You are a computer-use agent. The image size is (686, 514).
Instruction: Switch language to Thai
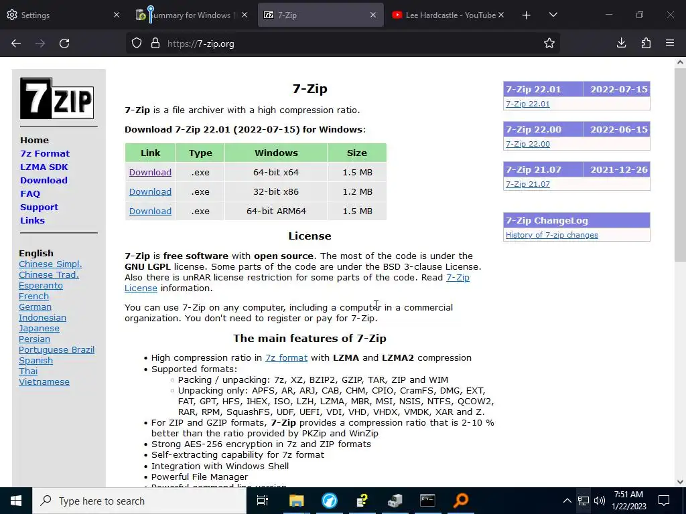28,371
